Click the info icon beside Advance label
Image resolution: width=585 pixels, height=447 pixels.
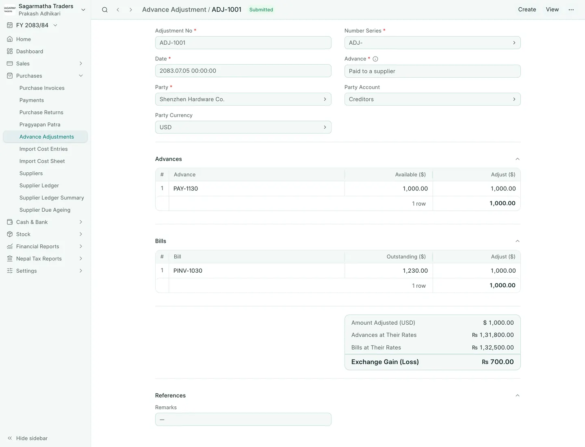[x=375, y=59]
